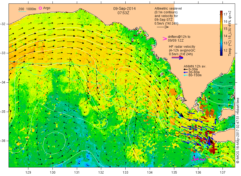Click the 17 label on temperature scale

[225, 14]
